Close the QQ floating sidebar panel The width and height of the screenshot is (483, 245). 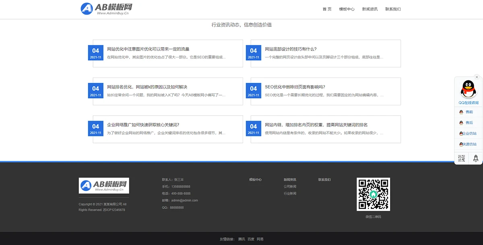477,77
